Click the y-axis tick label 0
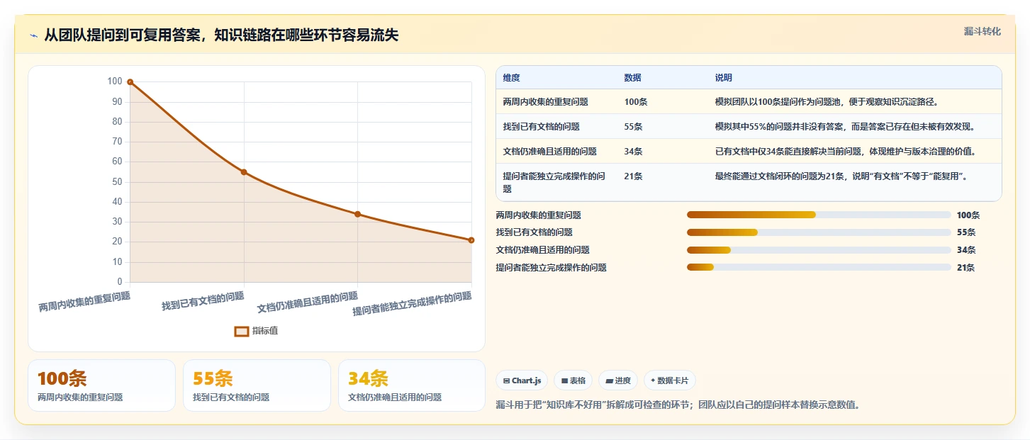Screen dimensions: 1030x440 (120, 282)
